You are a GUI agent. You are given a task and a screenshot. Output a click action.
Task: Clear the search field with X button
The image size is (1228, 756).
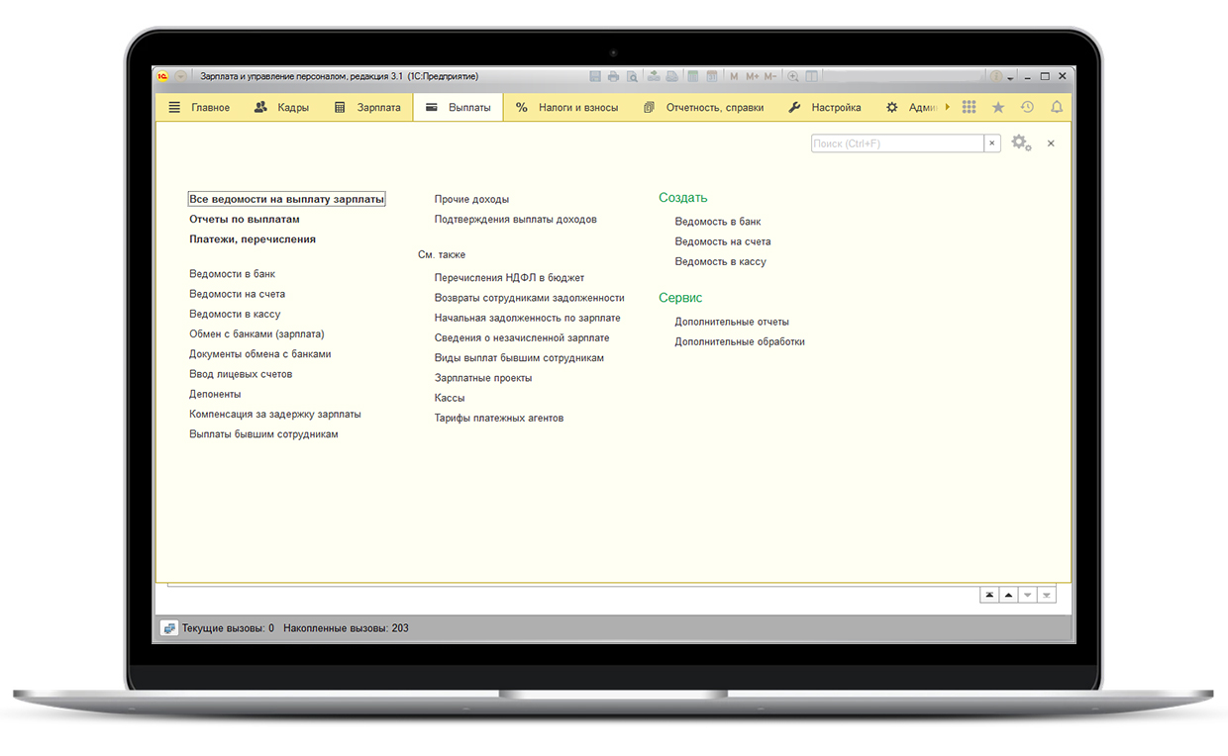coord(991,143)
